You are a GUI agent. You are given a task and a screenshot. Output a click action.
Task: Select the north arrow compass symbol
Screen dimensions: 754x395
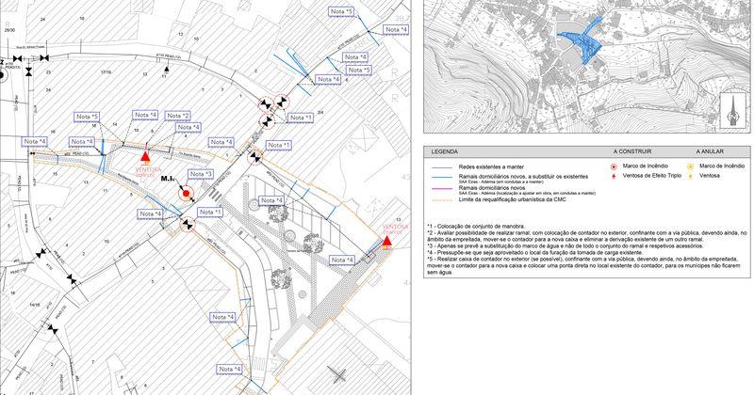(732, 111)
